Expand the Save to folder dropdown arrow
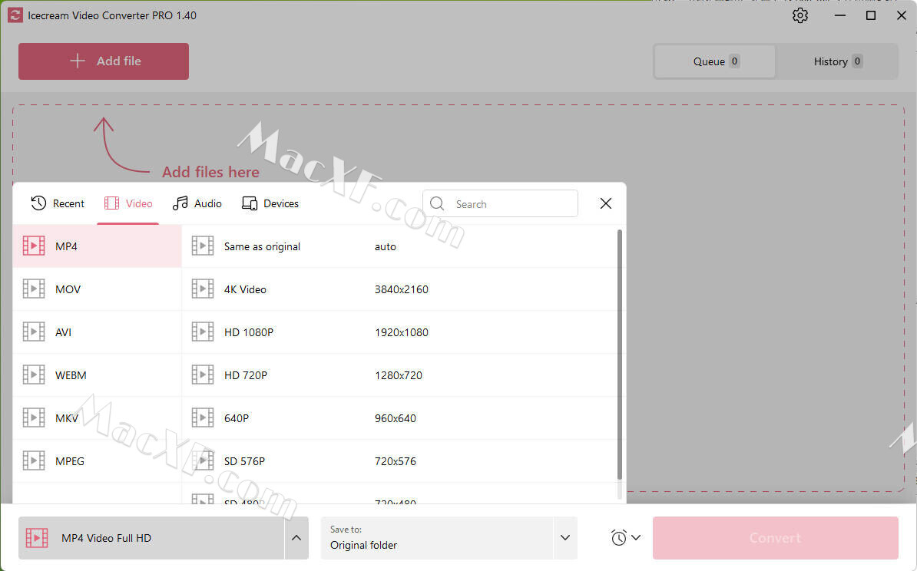The image size is (917, 571). coord(565,538)
